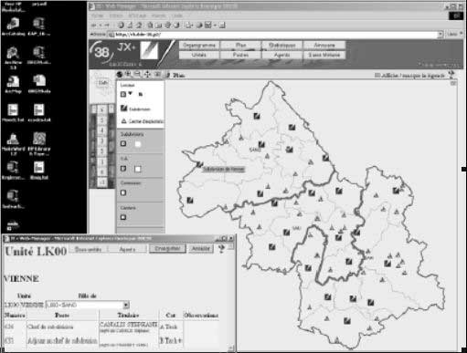Set map zoom scale to level -1
The height and width of the screenshot is (353, 467).
point(102,182)
